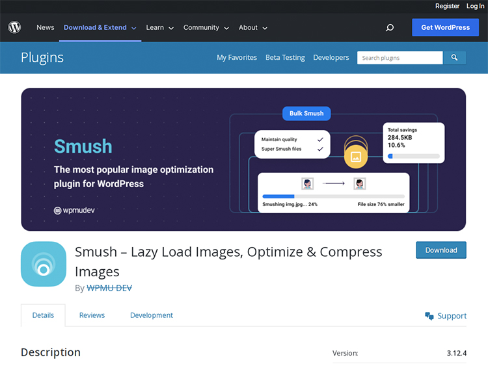Expand the Download & Extend menu
The height and width of the screenshot is (366, 488).
(100, 28)
